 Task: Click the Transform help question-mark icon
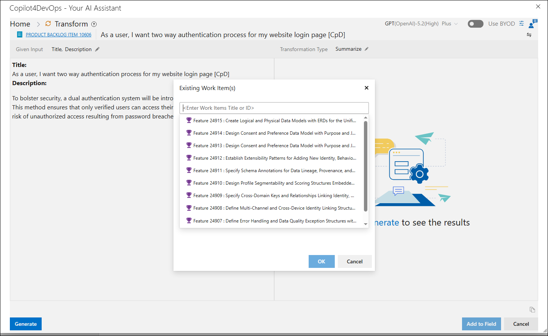click(94, 24)
